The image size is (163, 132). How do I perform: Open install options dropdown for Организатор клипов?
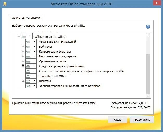point(31,61)
